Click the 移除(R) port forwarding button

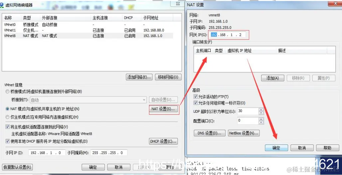click(x=298, y=78)
